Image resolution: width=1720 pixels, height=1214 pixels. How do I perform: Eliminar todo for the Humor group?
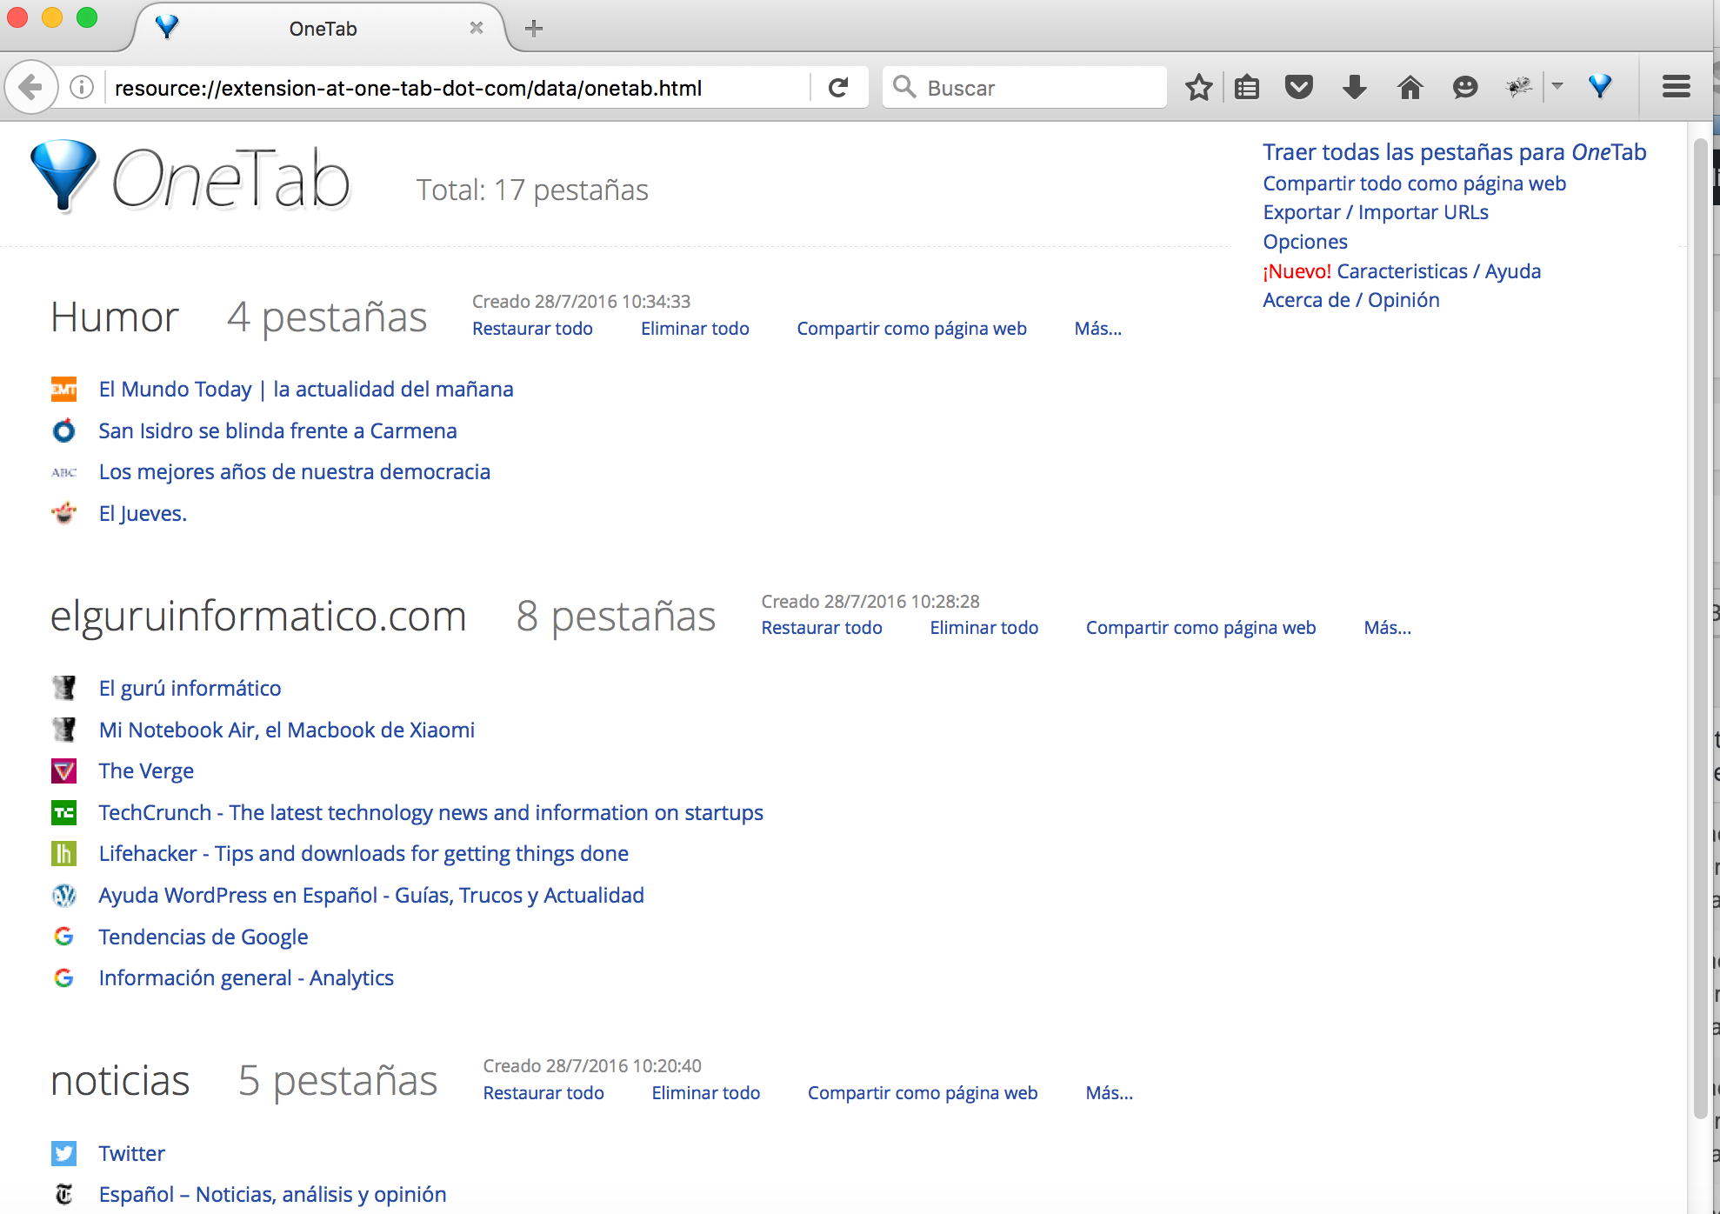[x=695, y=329]
